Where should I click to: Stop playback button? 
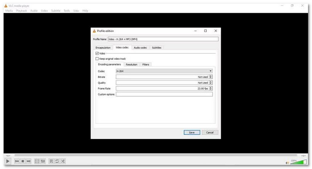tap(23, 161)
